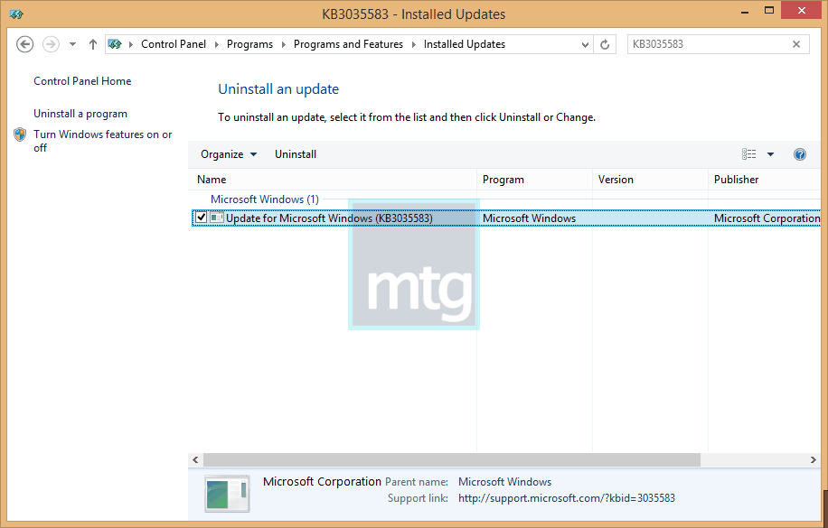Image resolution: width=828 pixels, height=528 pixels.
Task: Select Programs breadcrumb
Action: point(249,44)
